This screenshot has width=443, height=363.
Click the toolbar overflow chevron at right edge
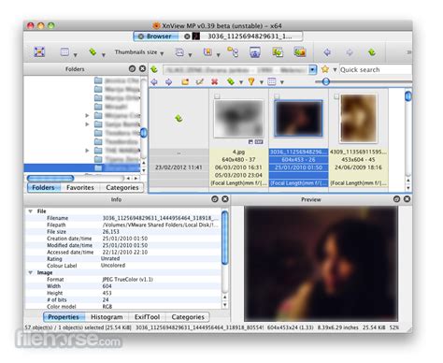pos(409,52)
